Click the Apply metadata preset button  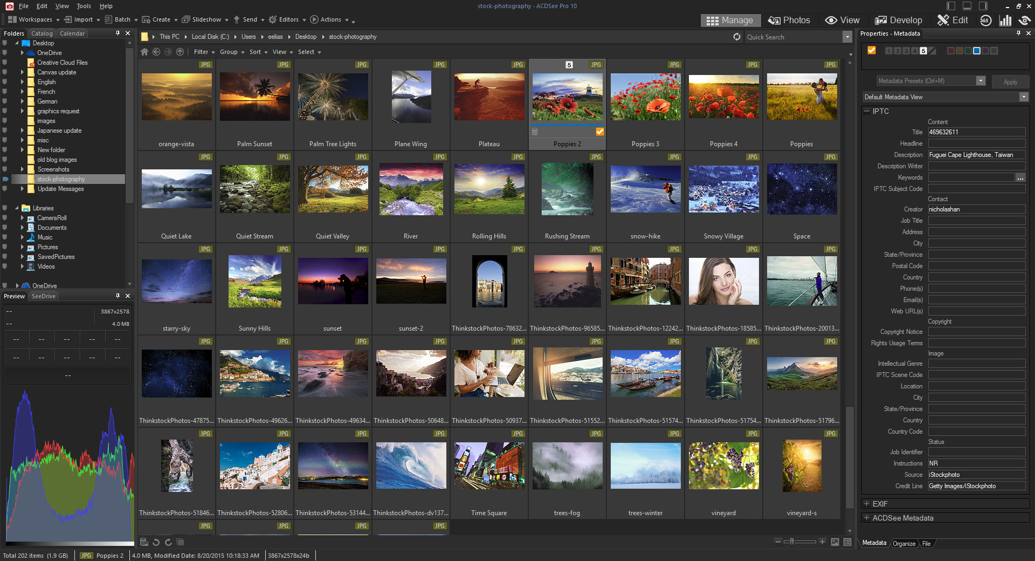click(1010, 81)
